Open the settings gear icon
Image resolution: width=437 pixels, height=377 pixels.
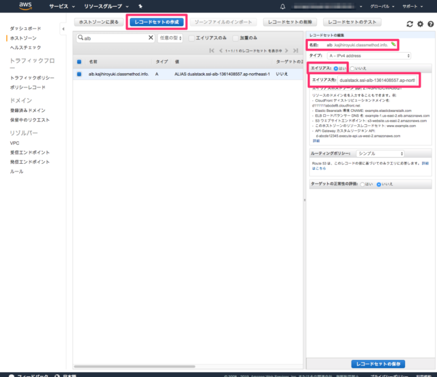click(x=419, y=23)
